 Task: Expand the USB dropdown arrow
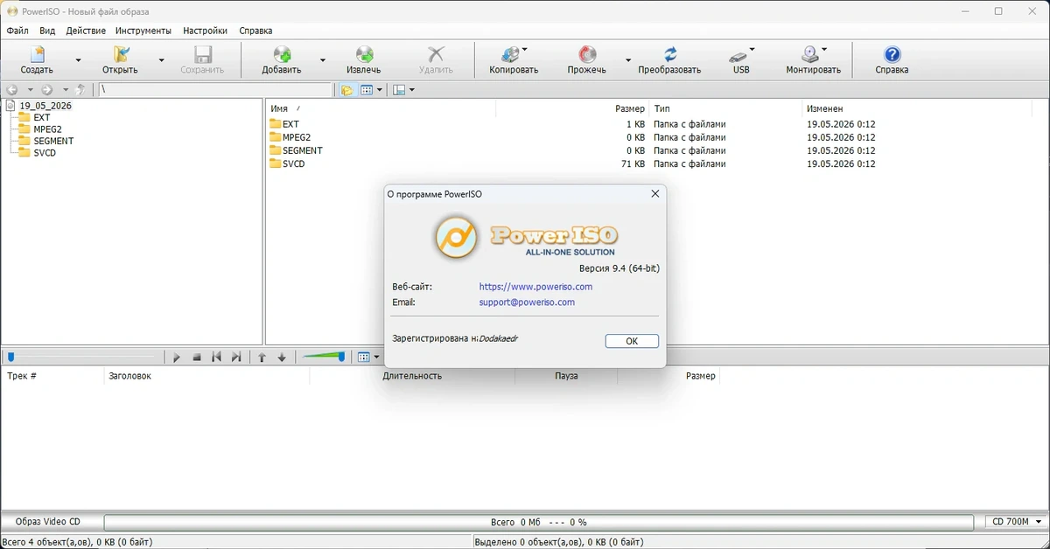point(752,50)
